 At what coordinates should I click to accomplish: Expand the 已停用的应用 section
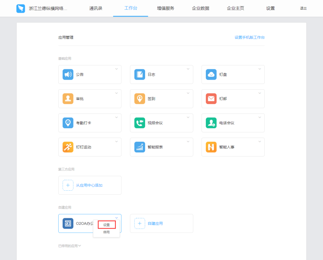(70, 246)
